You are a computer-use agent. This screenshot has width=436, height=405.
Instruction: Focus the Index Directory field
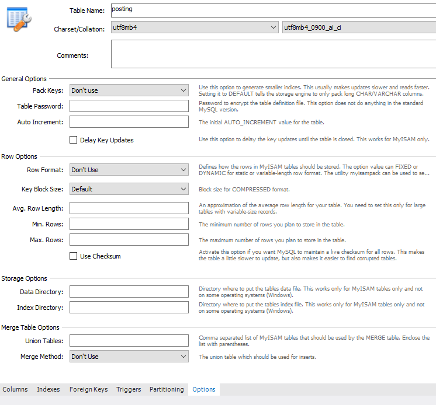tap(129, 308)
